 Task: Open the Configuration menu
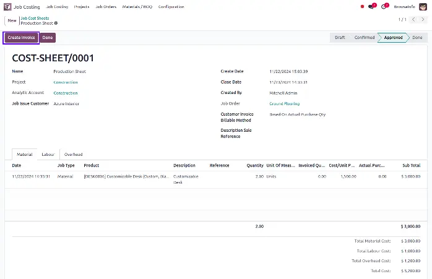coord(171,7)
